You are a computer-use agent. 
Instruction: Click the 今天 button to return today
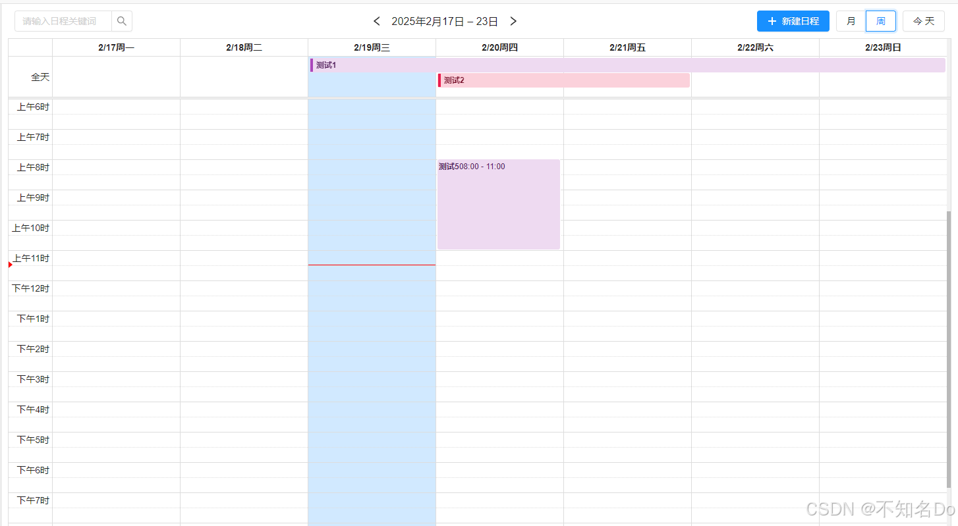pyautogui.click(x=923, y=20)
